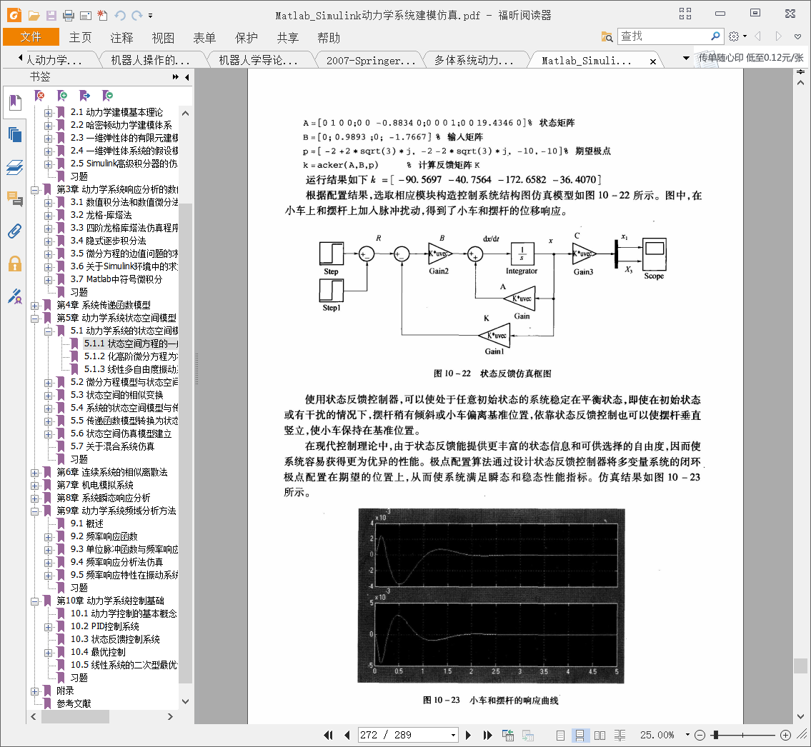This screenshot has height=747, width=811.
Task: Collapse the bookmark panel with arrow
Action: (x=186, y=77)
